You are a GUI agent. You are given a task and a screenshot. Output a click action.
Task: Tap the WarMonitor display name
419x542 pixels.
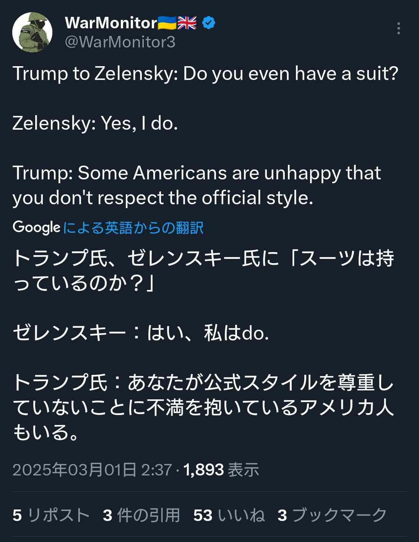pyautogui.click(x=111, y=23)
